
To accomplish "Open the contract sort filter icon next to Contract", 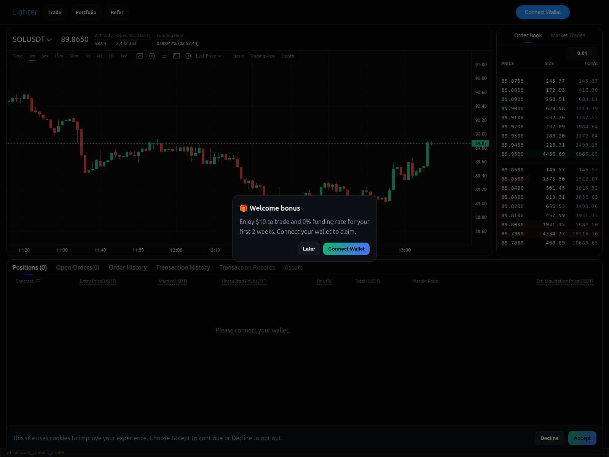I will click(38, 281).
